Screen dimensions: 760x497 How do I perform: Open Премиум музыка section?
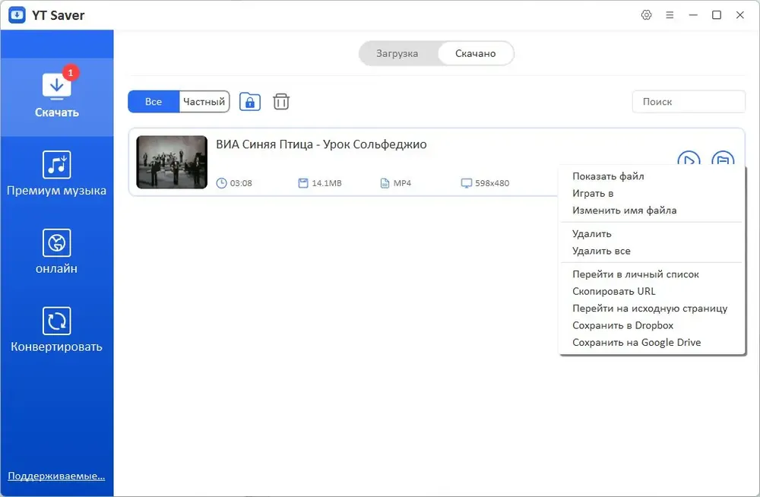coord(57,173)
